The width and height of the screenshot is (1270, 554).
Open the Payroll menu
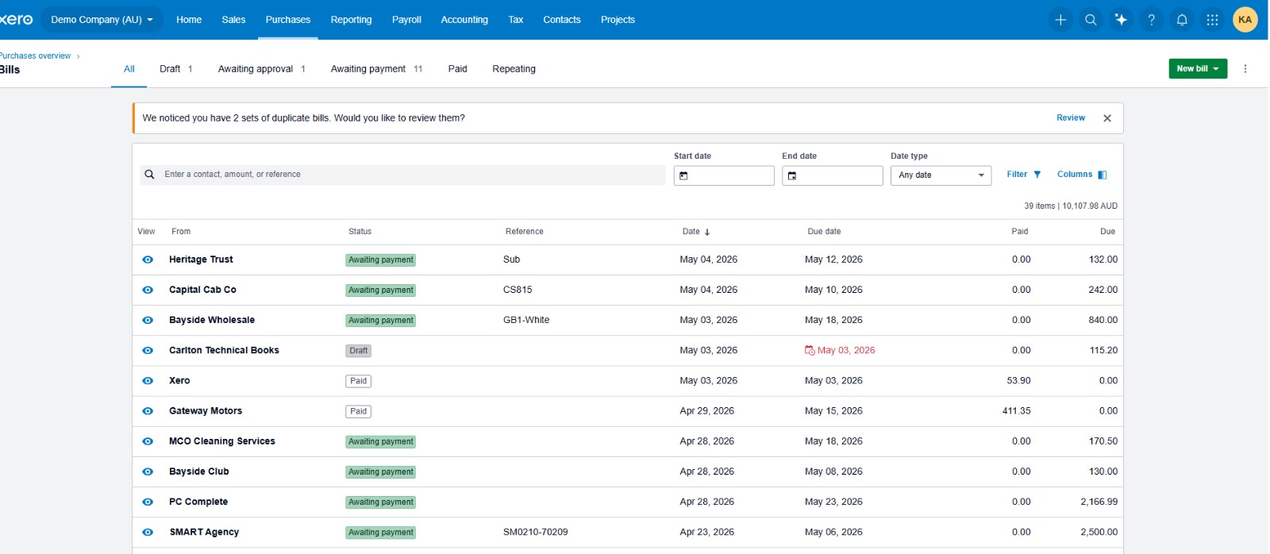point(406,20)
